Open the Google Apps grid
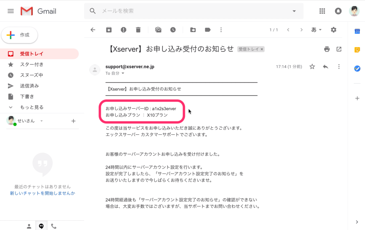 322,11
